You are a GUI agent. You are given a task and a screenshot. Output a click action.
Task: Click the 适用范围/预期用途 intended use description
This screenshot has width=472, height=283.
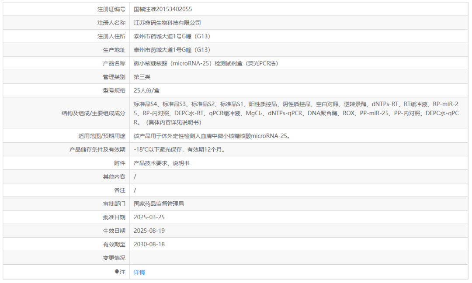(x=212, y=136)
